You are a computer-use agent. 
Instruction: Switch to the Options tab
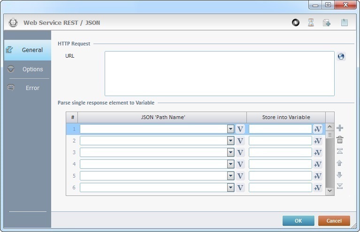[32, 69]
